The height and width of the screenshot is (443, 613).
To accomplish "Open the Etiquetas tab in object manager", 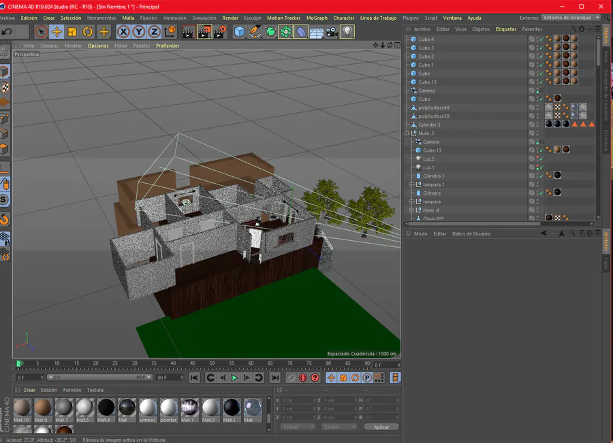I will [x=506, y=29].
